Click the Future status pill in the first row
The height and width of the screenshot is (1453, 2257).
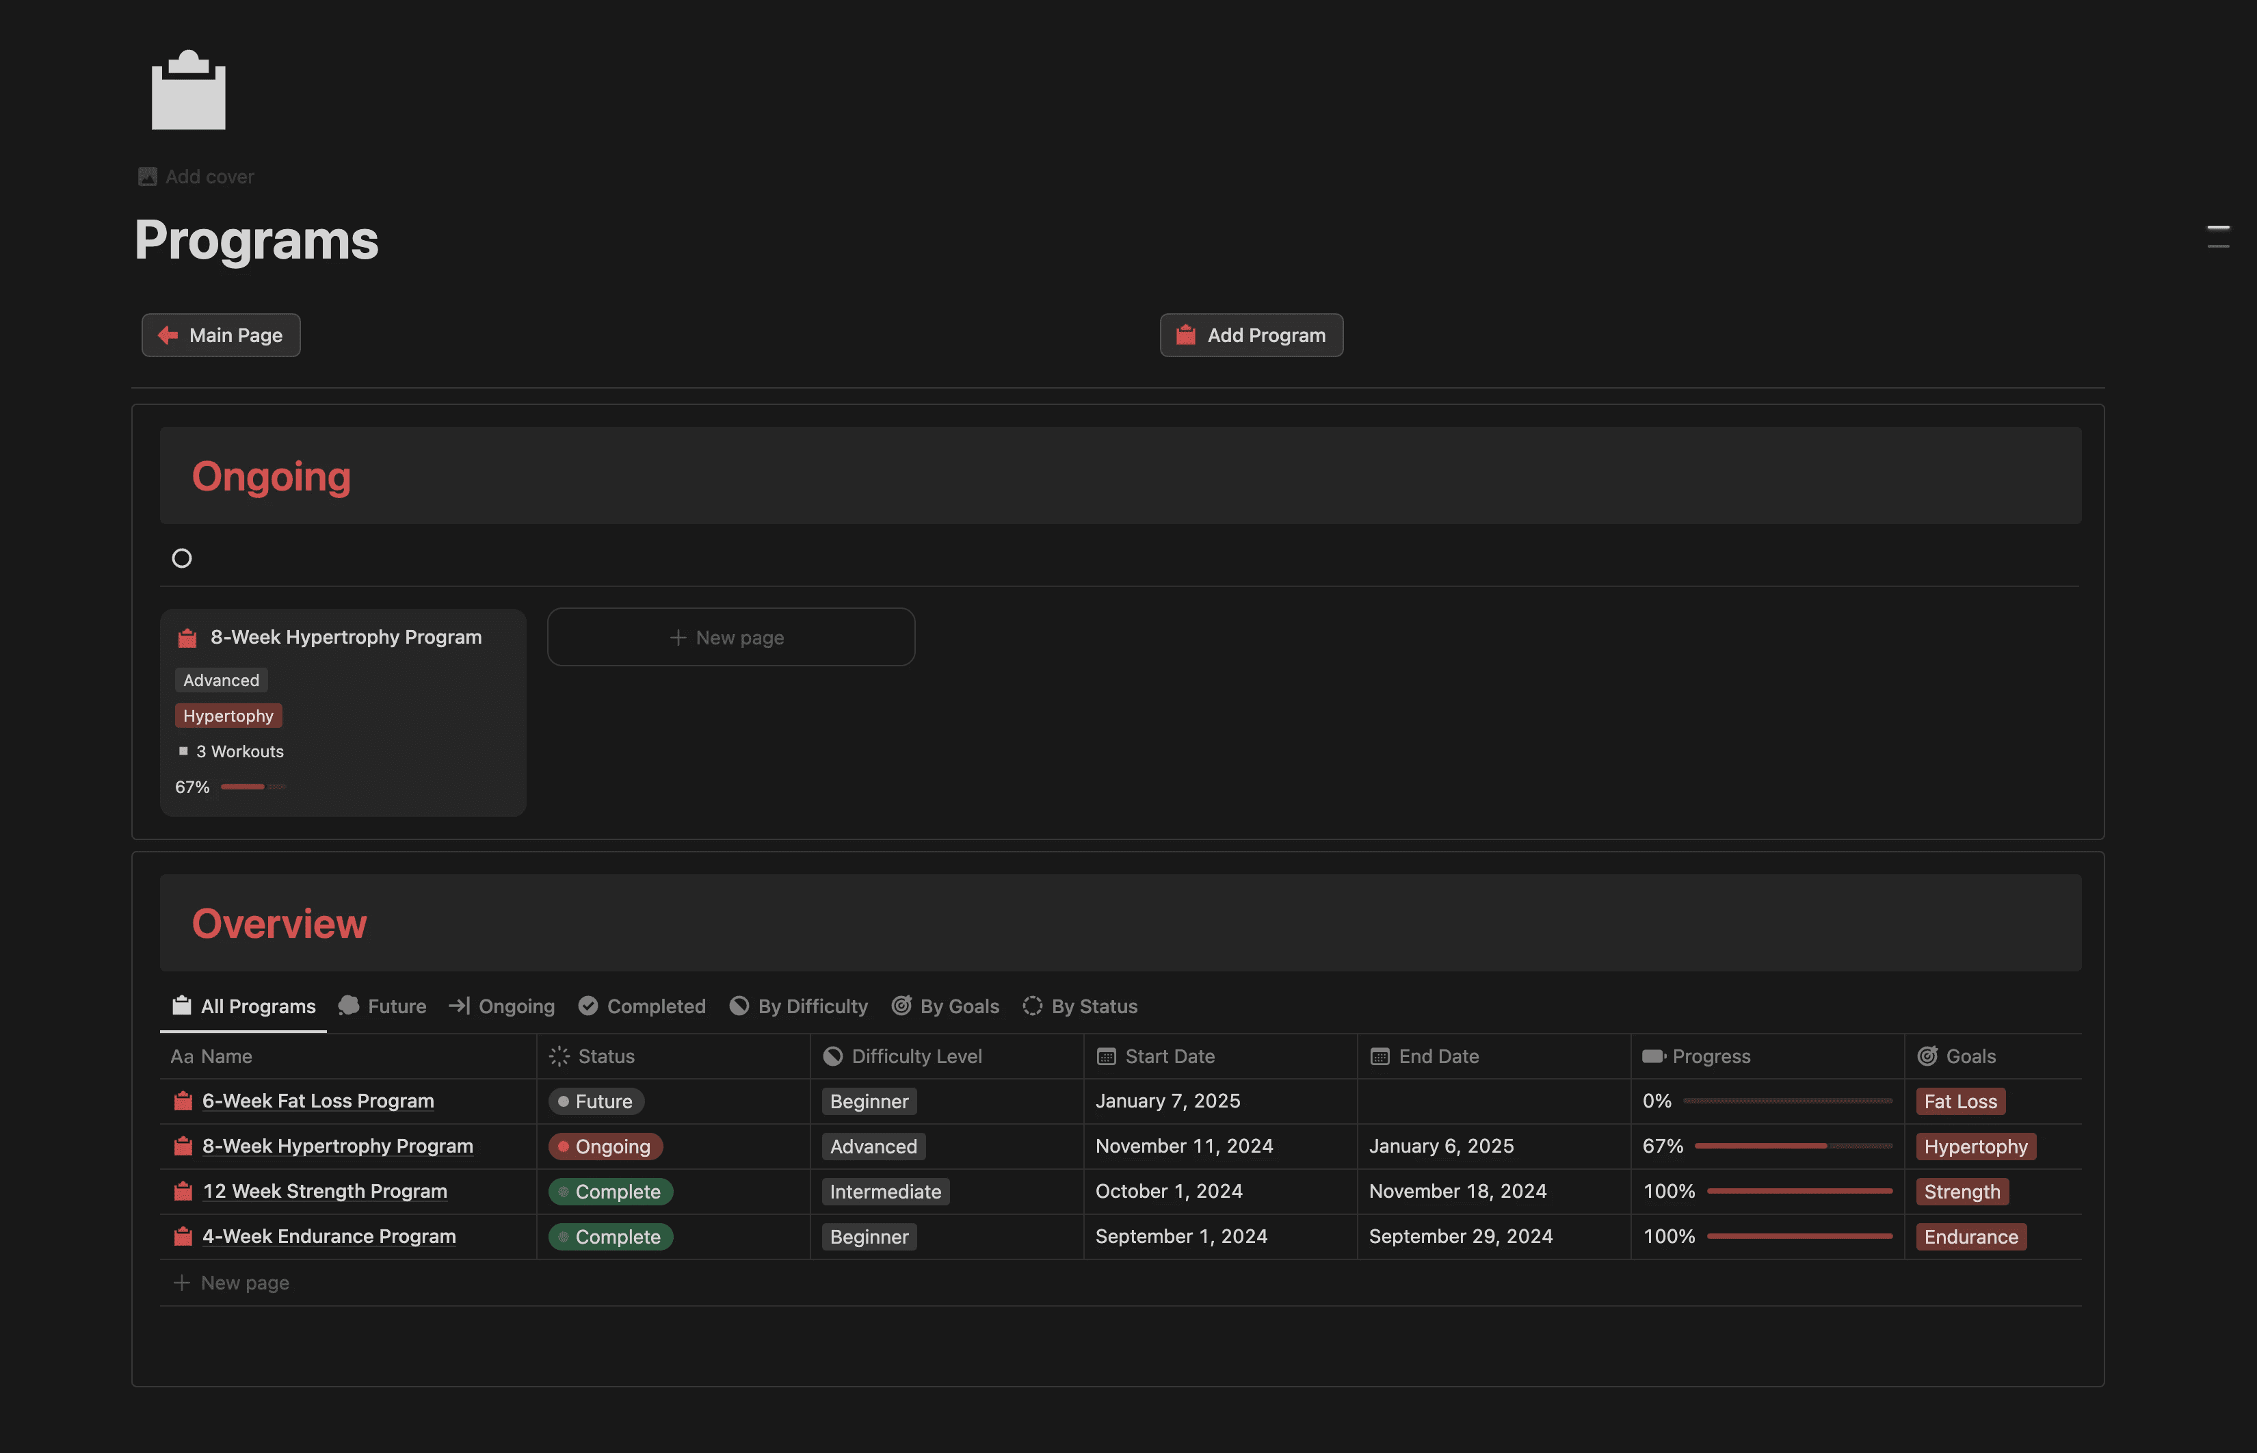pyautogui.click(x=596, y=1101)
